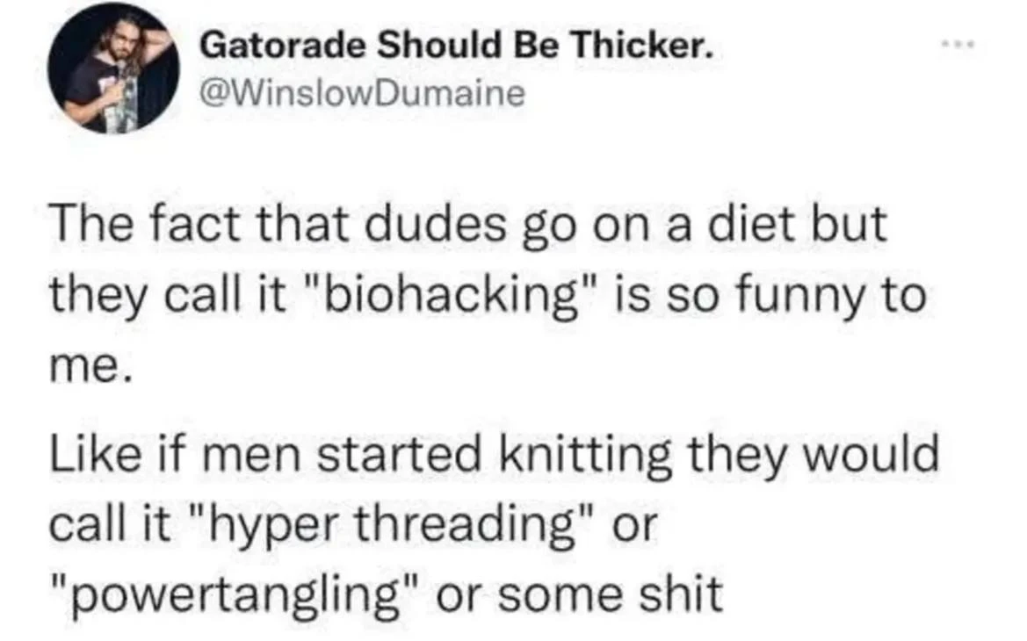Click "Like" starting the second paragraph
This screenshot has height=641, width=1027.
[96, 453]
